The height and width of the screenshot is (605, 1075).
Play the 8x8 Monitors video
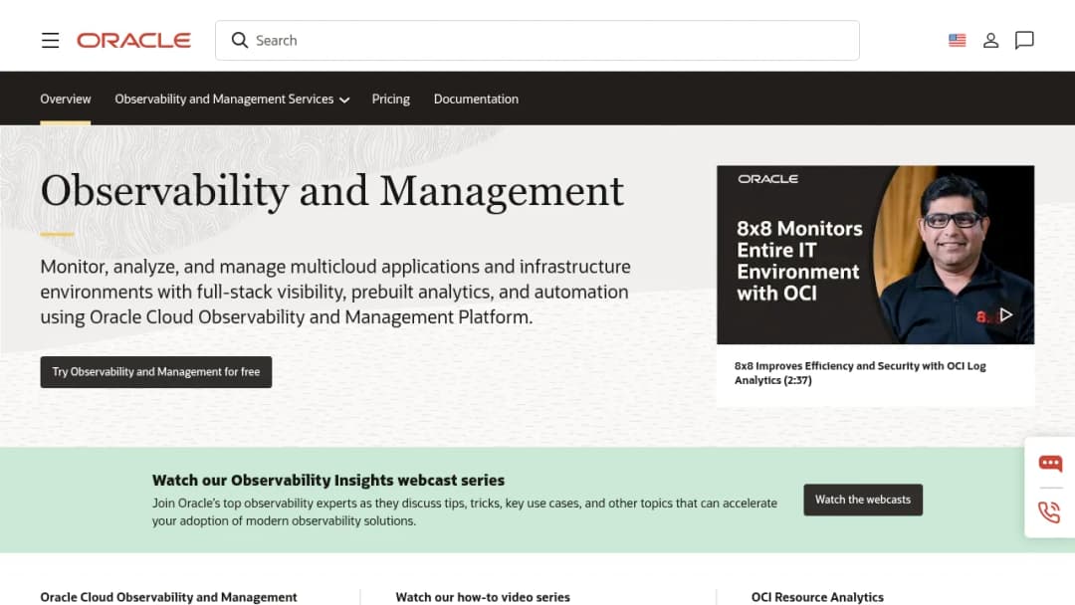1005,315
